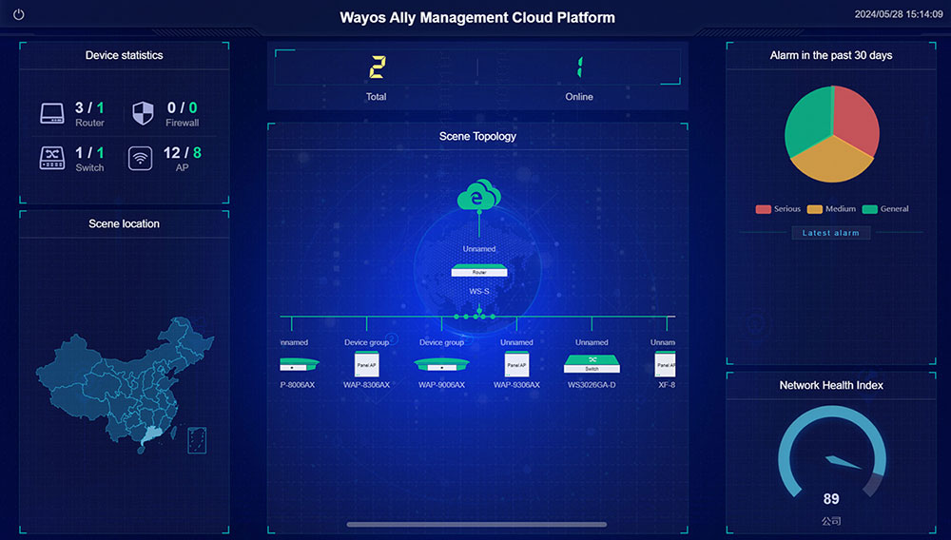Click the WS-S label under the router
The image size is (951, 540).
[x=479, y=292]
